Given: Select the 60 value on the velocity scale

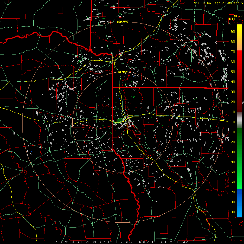Looking at the screenshot, I should tap(233, 62).
